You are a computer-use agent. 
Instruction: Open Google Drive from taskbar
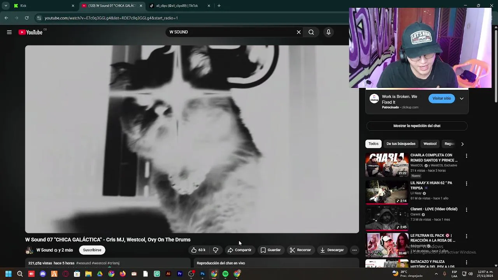tap(100, 274)
